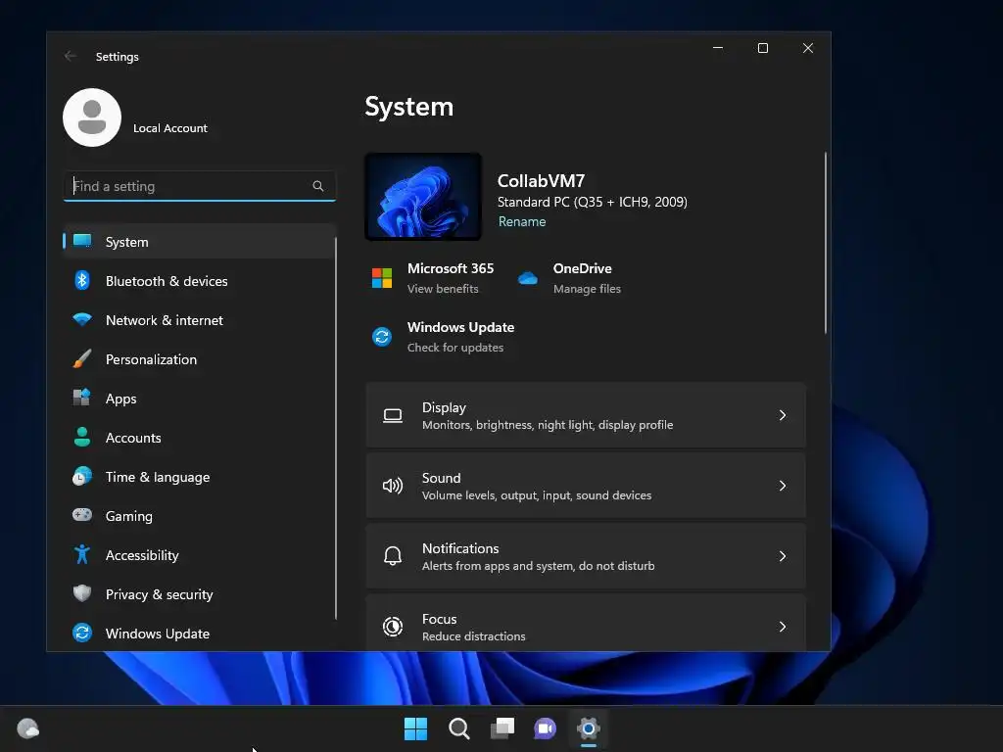Open taskbar Search

(459, 728)
